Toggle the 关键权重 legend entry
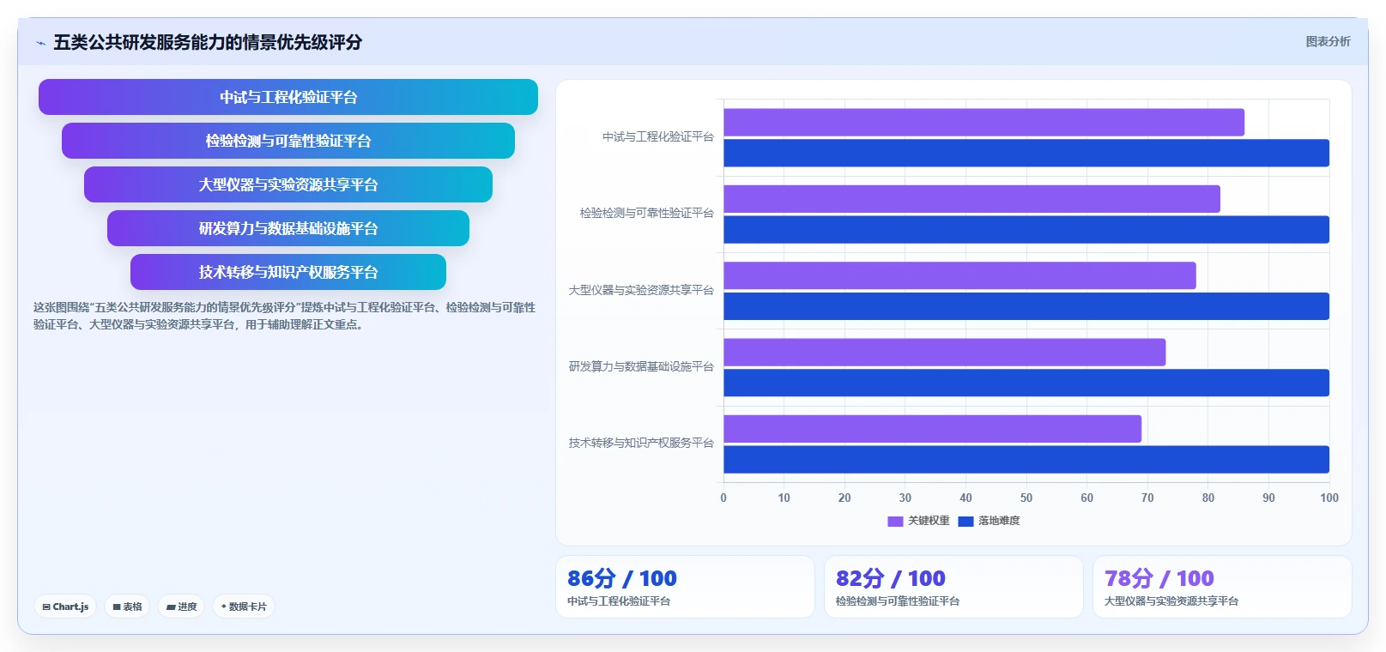This screenshot has width=1386, height=652. pos(918,521)
